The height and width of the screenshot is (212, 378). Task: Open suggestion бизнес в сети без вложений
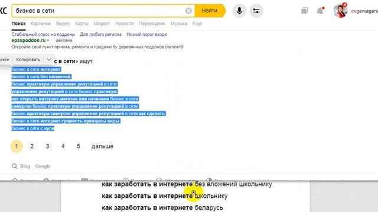[41, 77]
